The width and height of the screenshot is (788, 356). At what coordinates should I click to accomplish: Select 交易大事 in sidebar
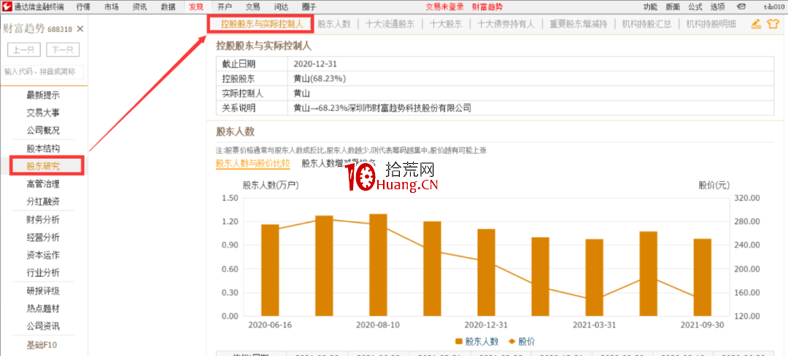click(43, 113)
